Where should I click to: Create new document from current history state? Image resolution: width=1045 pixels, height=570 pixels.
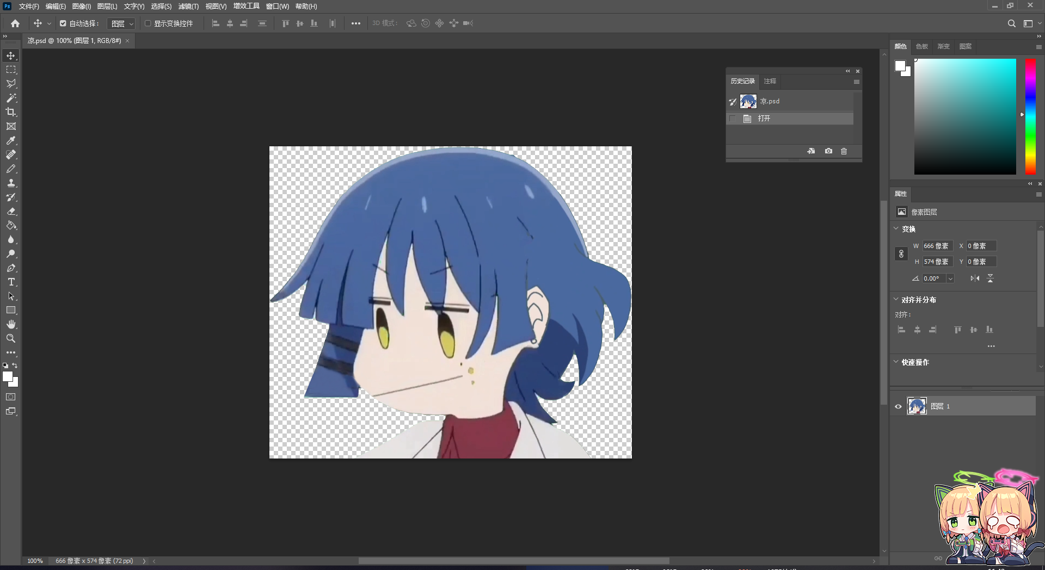pos(811,151)
